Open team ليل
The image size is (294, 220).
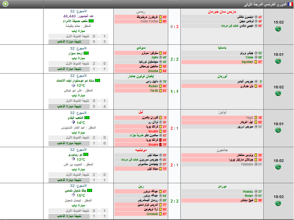click(x=141, y=112)
